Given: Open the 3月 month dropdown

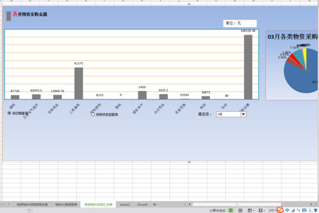Looking at the screenshot, I should pyautogui.click(x=243, y=114).
